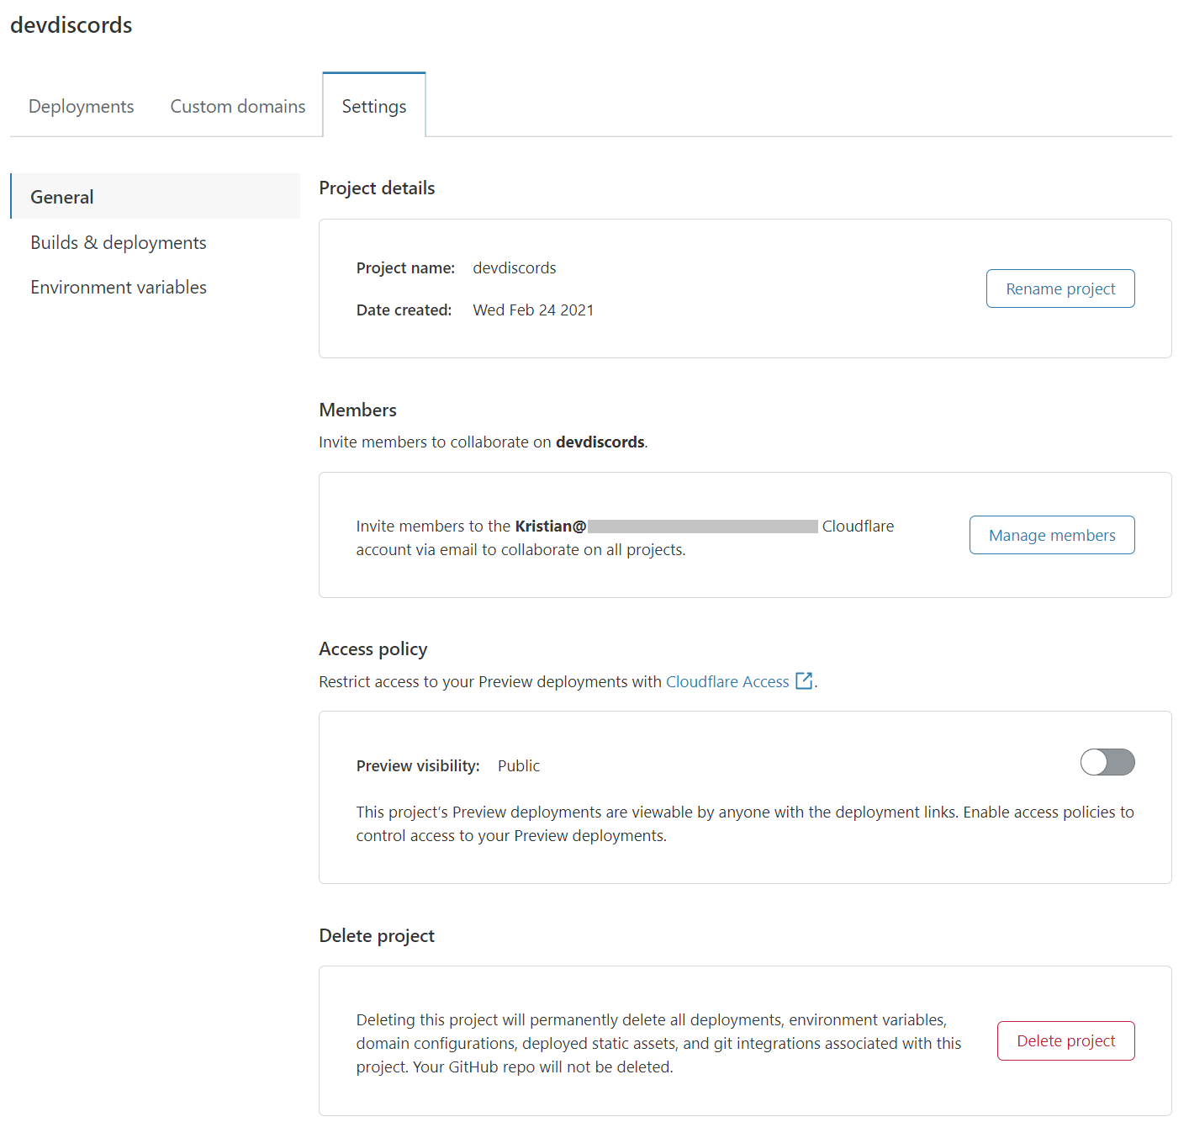Switch to the Deployments tab
This screenshot has width=1189, height=1138.
81,106
